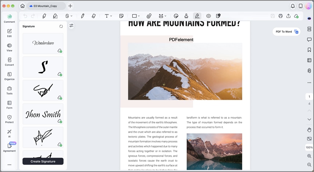Screen dimensions: 314x172
Task: Open the 100% zoom level selector
Action: coord(309,147)
